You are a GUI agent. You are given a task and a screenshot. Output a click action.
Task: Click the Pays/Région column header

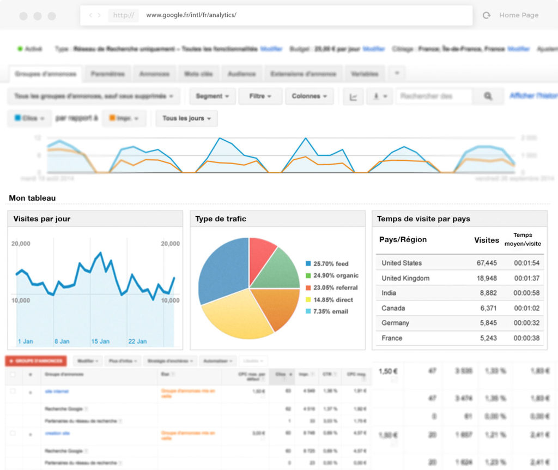click(x=403, y=239)
